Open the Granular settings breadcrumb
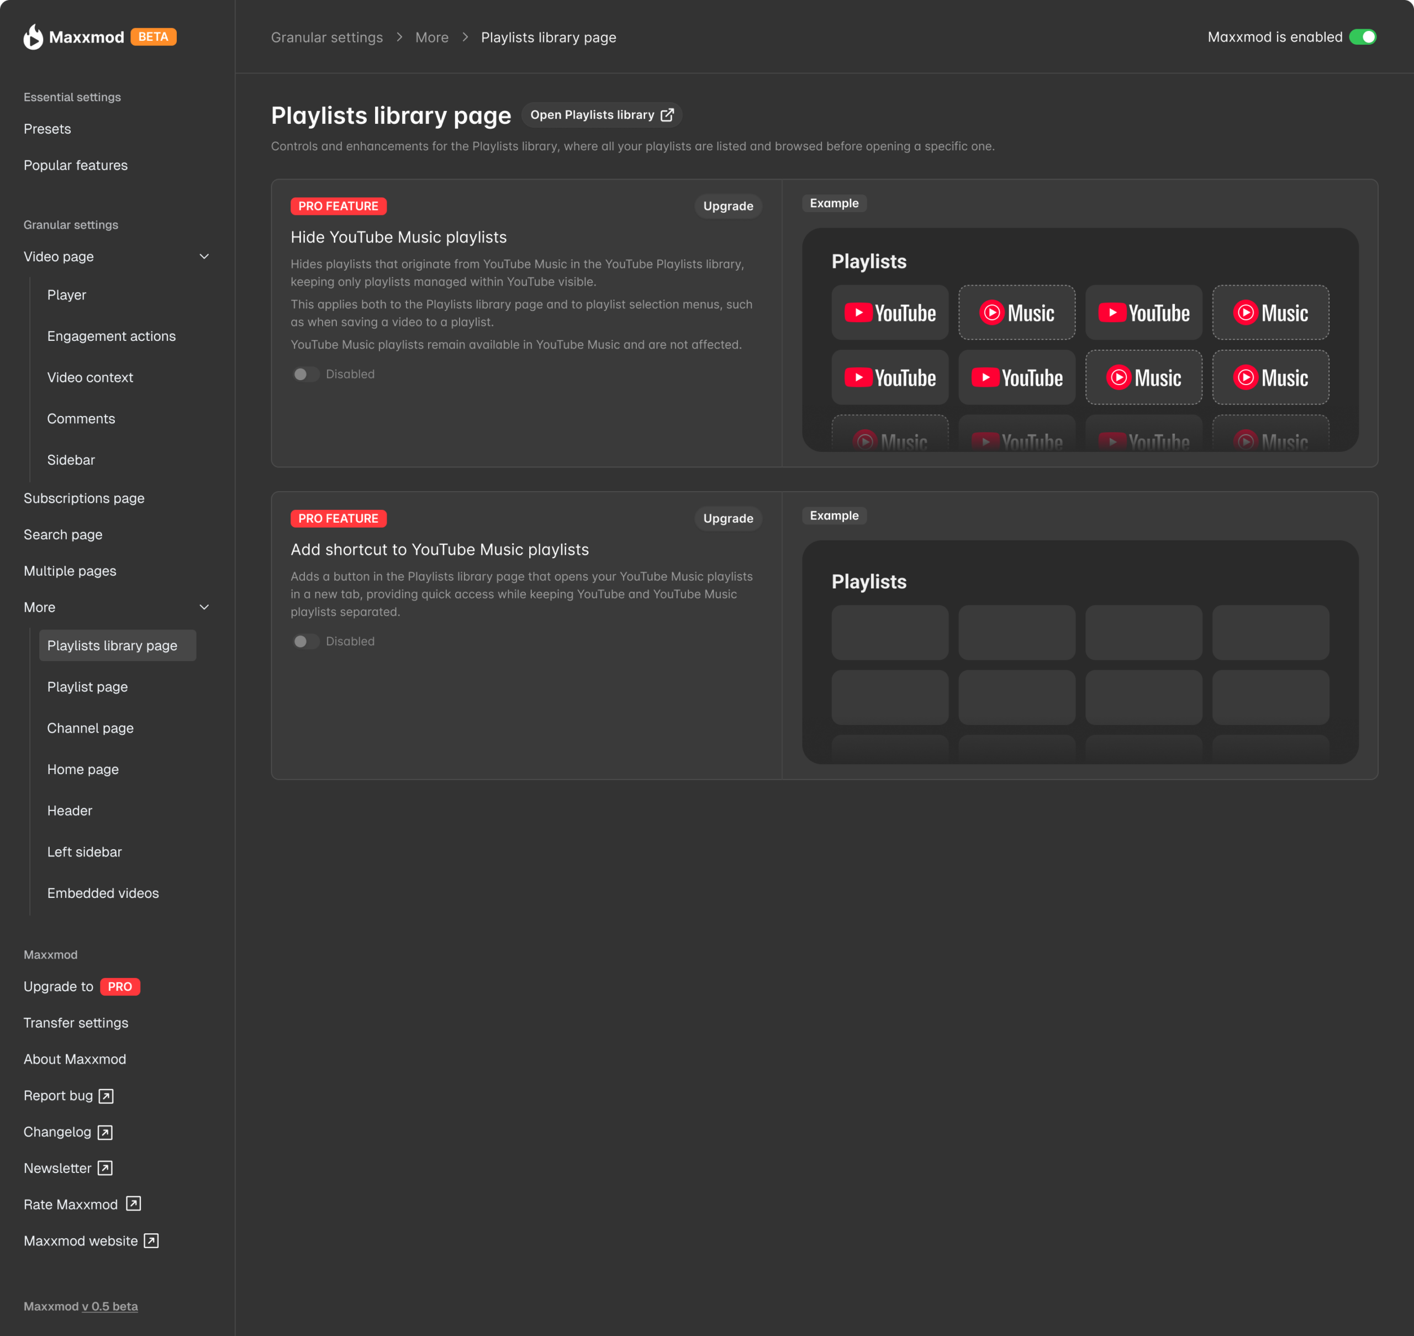1414x1336 pixels. tap(327, 37)
